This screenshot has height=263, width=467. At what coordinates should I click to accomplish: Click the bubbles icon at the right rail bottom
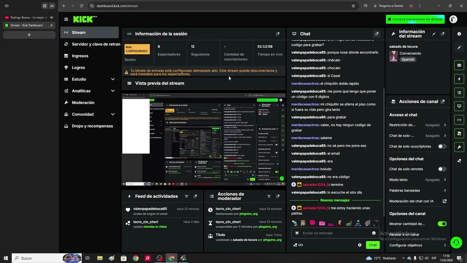tap(459, 161)
